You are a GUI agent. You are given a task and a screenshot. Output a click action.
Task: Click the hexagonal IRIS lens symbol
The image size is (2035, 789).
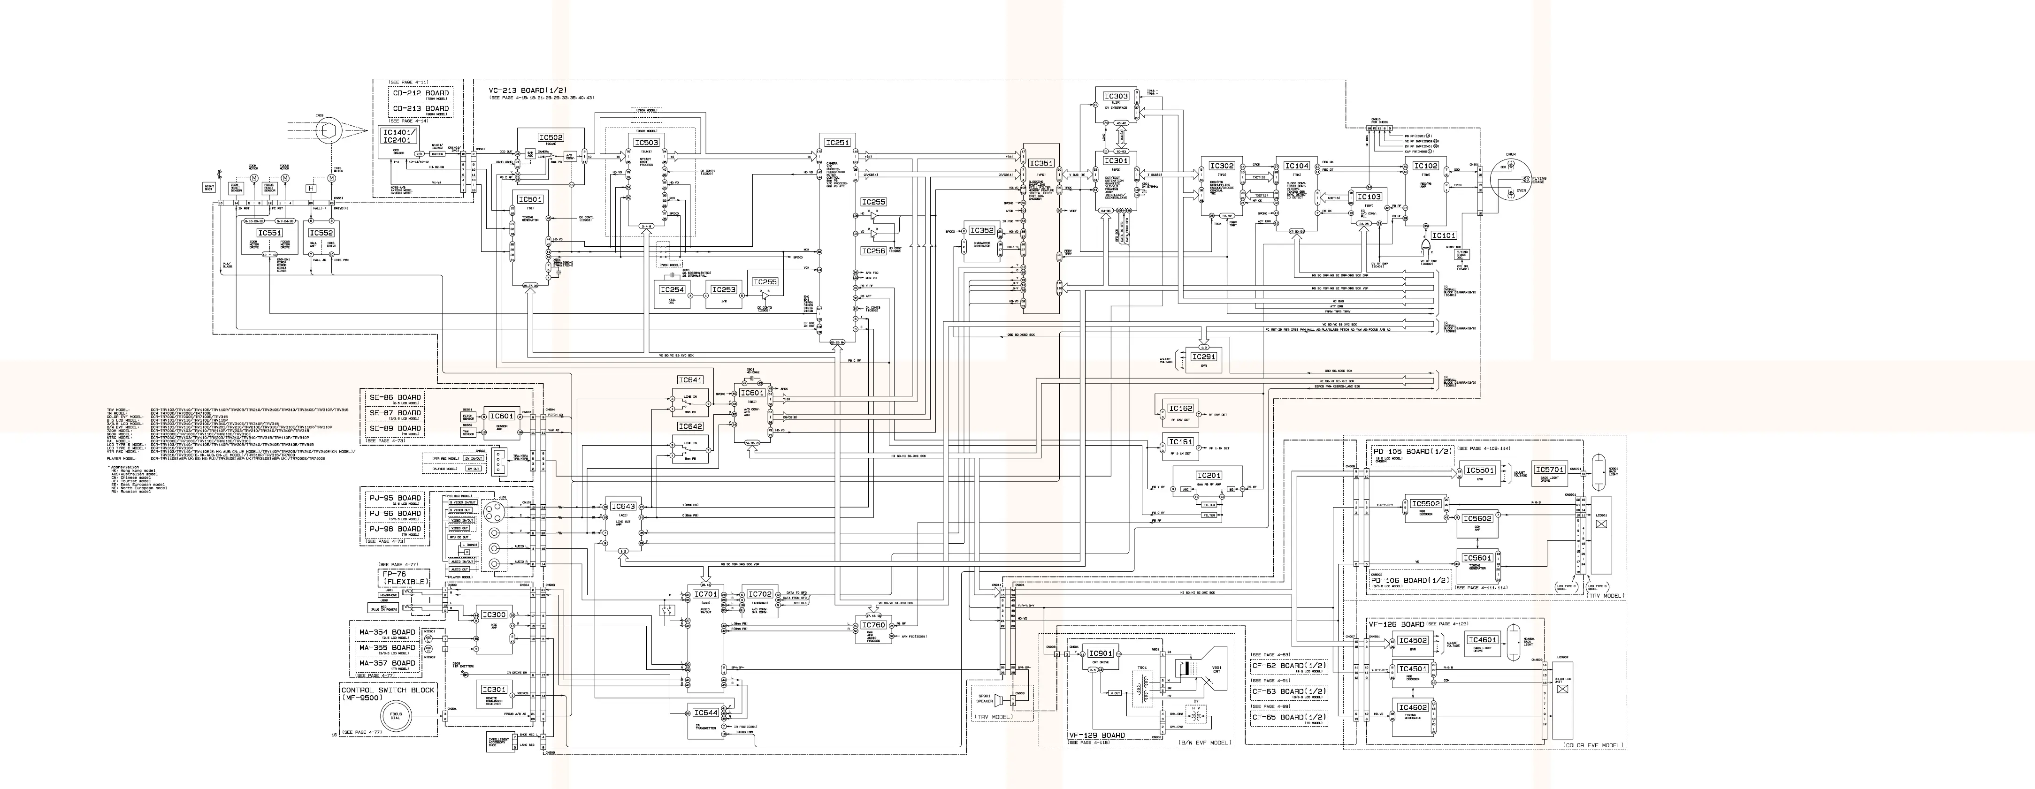point(329,131)
